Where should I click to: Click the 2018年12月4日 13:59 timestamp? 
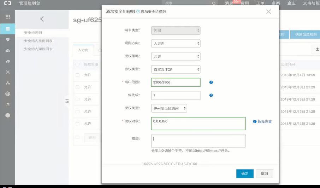(298, 75)
